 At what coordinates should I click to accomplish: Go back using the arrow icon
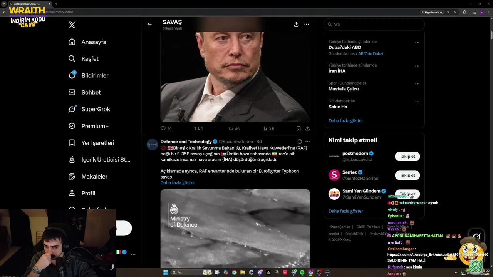pos(149,24)
